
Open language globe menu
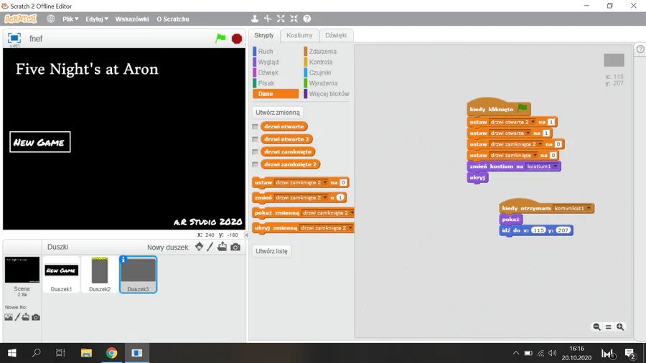point(51,19)
